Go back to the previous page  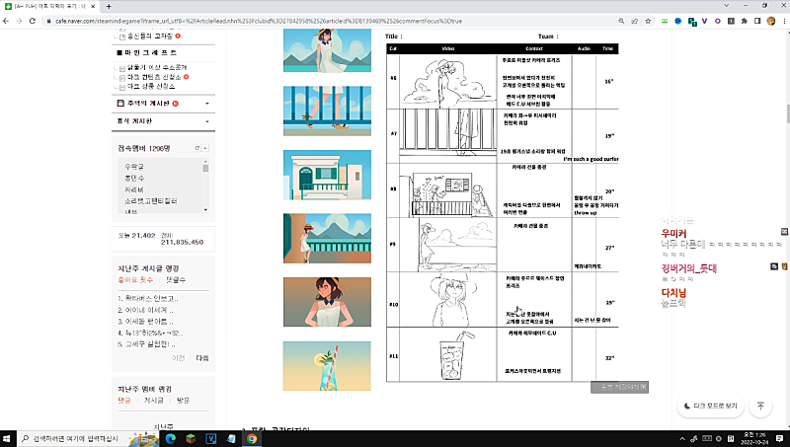6,21
